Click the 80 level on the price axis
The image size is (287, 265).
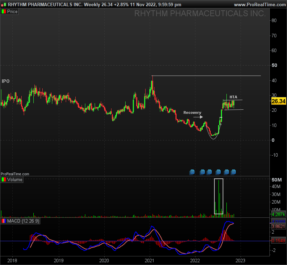[x=274, y=20]
